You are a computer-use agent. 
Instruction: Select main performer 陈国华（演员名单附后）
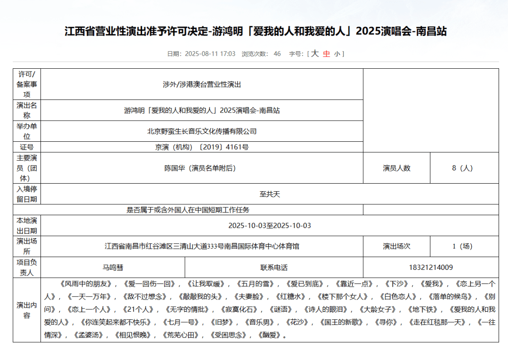coord(200,168)
